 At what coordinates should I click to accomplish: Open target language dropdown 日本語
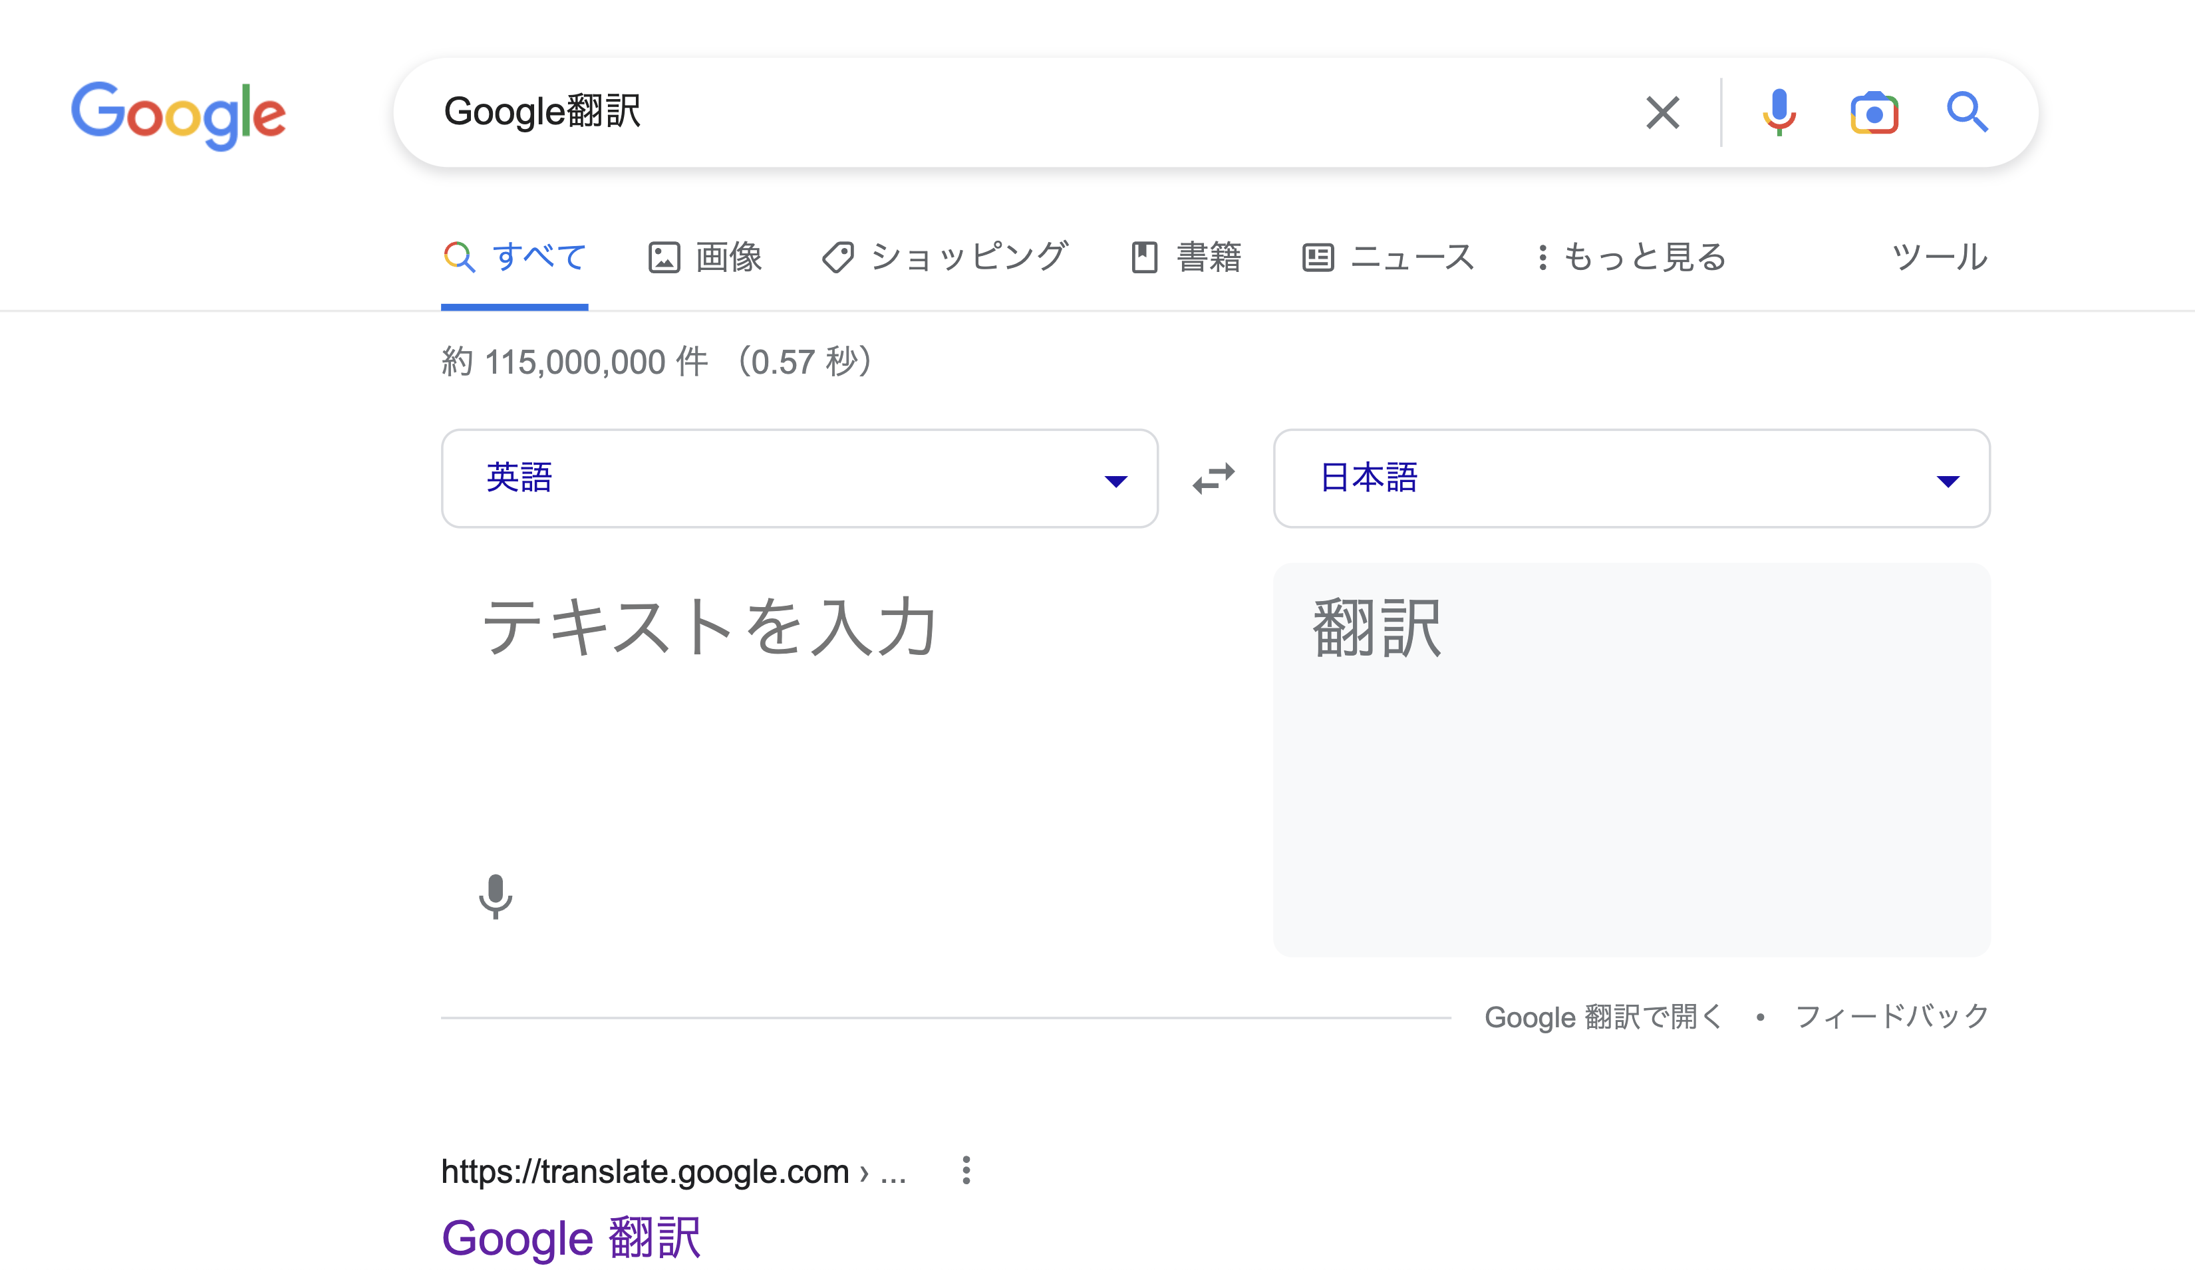[1632, 478]
